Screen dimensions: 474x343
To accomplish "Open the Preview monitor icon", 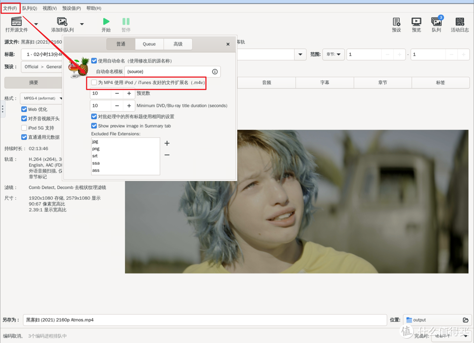I will point(416,21).
